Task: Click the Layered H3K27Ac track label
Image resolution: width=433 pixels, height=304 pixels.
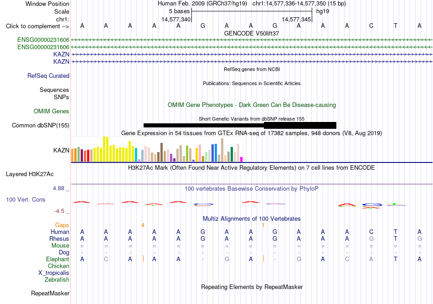Action: point(30,174)
